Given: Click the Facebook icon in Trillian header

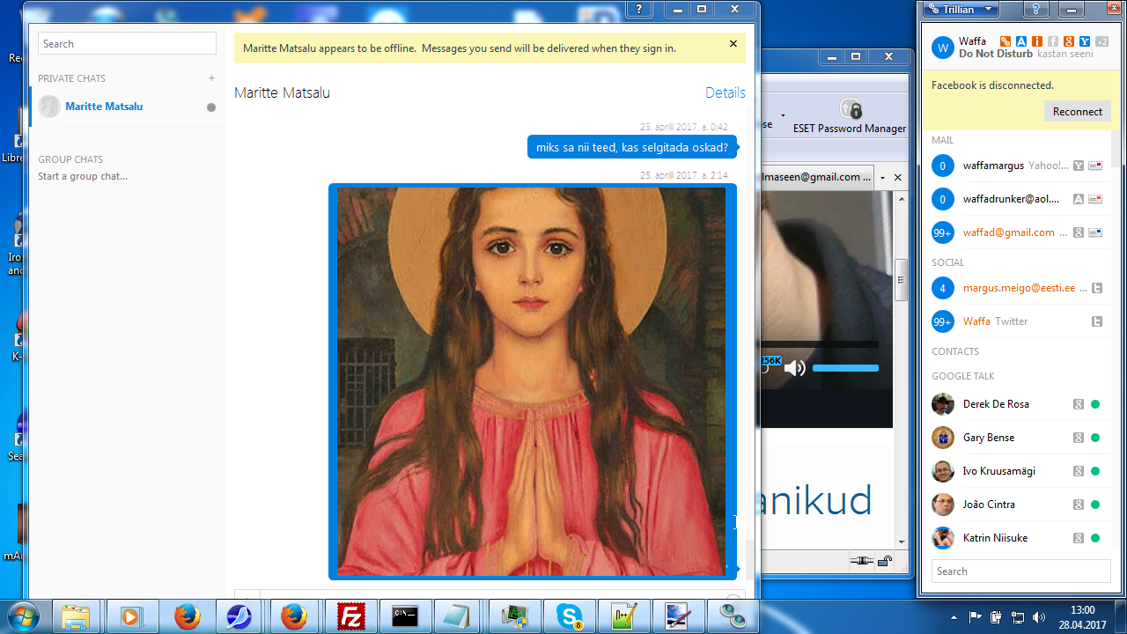Looking at the screenshot, I should [1053, 41].
